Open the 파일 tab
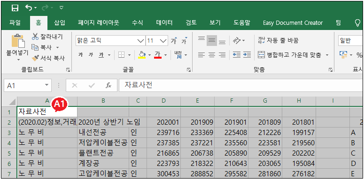This screenshot has width=364, height=180. (15, 22)
